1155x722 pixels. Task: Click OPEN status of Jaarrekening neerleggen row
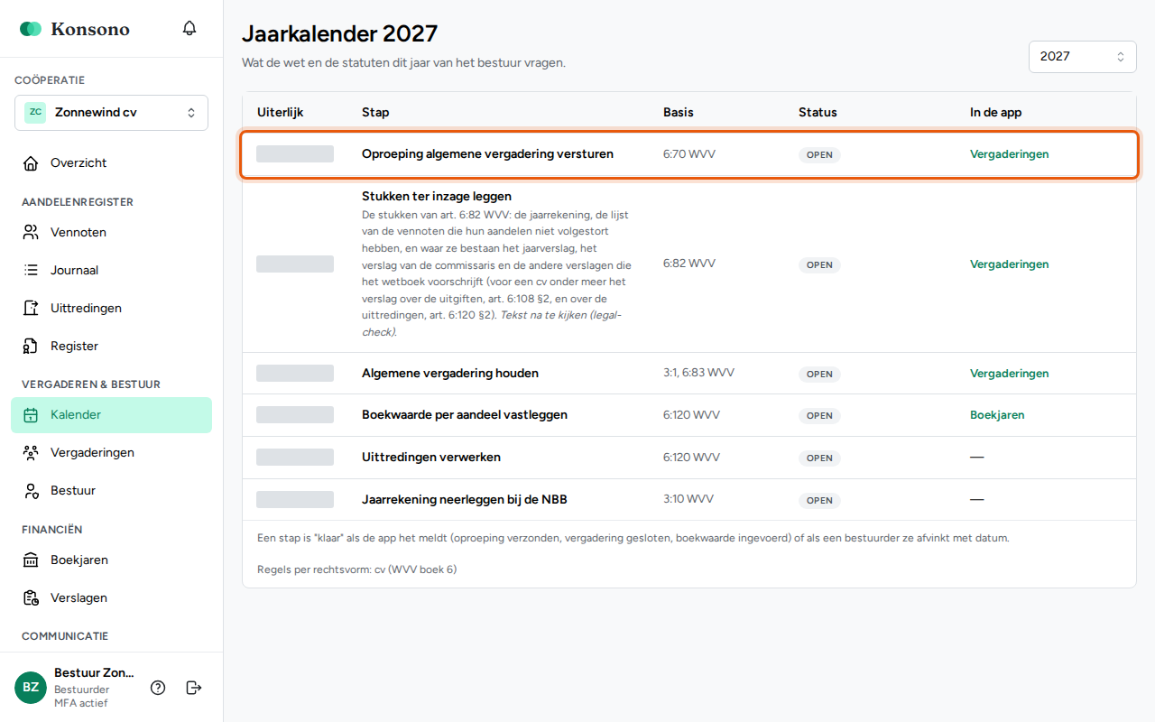tap(819, 500)
